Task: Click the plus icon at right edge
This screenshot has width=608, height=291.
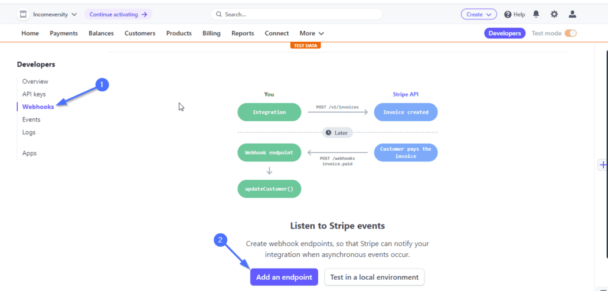Action: point(603,164)
